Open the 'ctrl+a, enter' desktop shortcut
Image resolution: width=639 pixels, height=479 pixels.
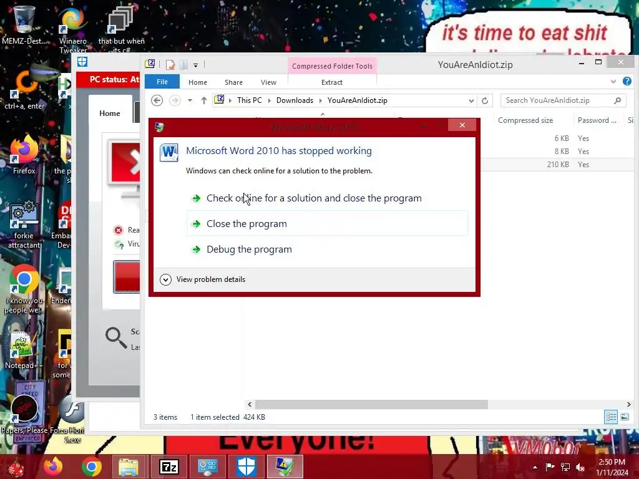(24, 90)
